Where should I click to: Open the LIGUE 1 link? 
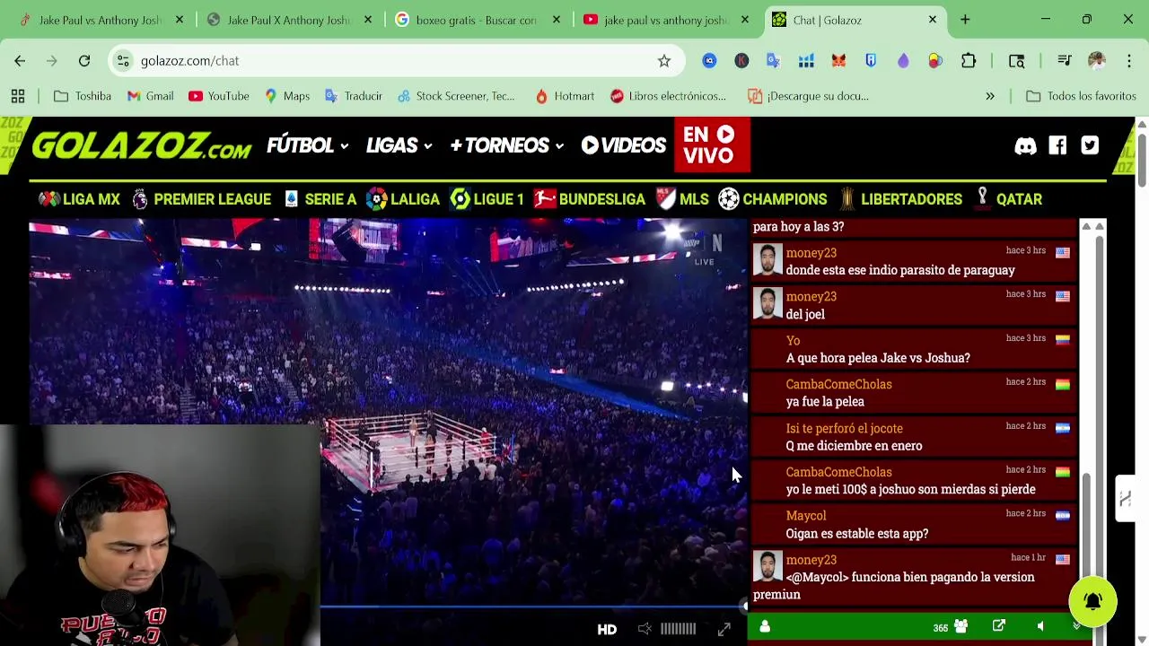(487, 199)
